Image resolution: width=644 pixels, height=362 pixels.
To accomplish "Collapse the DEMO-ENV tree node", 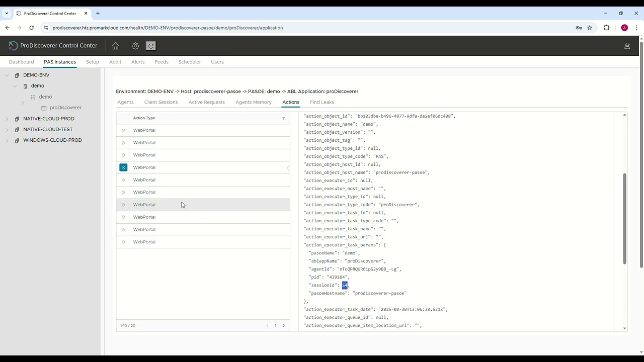I will (x=7, y=75).
